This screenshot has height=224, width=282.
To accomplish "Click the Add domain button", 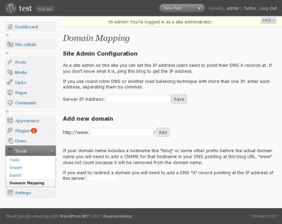I will (163, 133).
